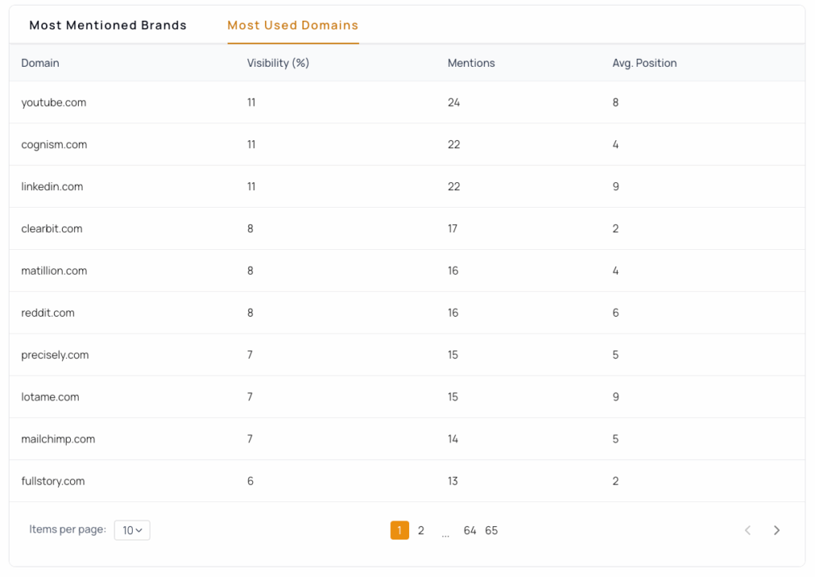Image resolution: width=815 pixels, height=577 pixels.
Task: Select reddit.com domain row
Action: (x=407, y=313)
